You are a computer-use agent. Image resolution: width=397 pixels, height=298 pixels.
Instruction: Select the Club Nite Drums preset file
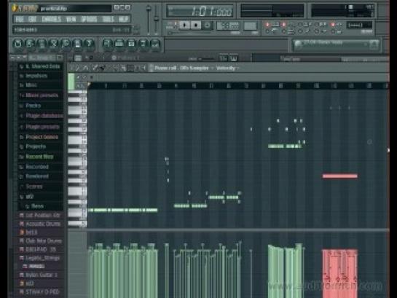[x=41, y=240]
